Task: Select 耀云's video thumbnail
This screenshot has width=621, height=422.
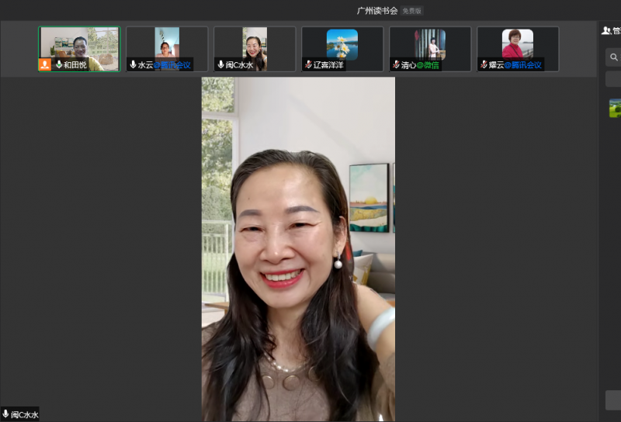Action: tap(518, 43)
